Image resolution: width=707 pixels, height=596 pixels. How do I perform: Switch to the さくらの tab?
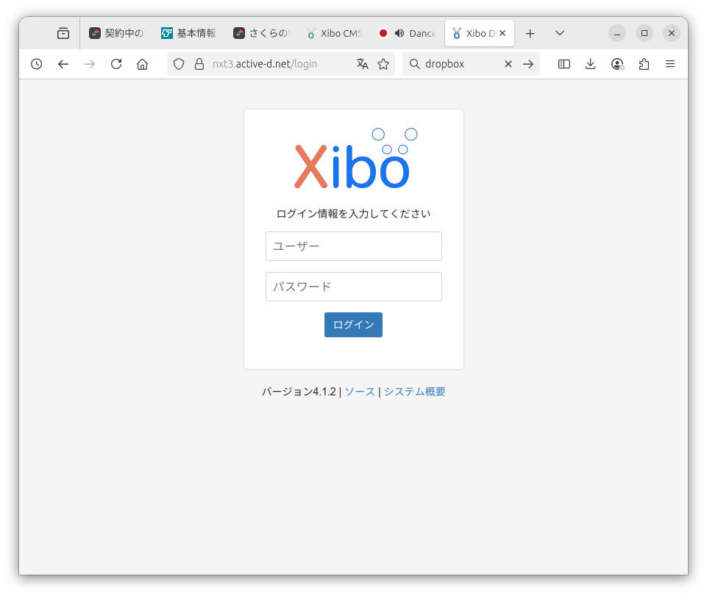pyautogui.click(x=261, y=33)
